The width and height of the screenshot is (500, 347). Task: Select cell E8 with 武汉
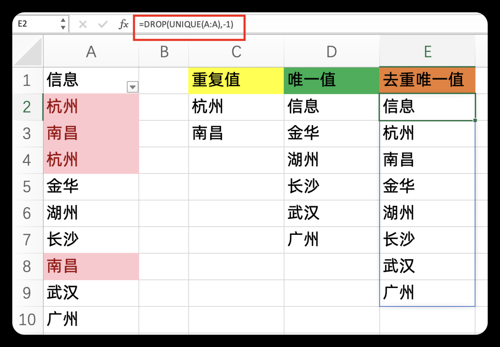click(x=427, y=267)
